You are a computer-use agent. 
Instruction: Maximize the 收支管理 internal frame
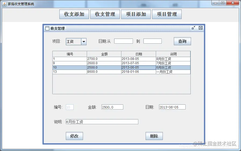click(x=193, y=28)
